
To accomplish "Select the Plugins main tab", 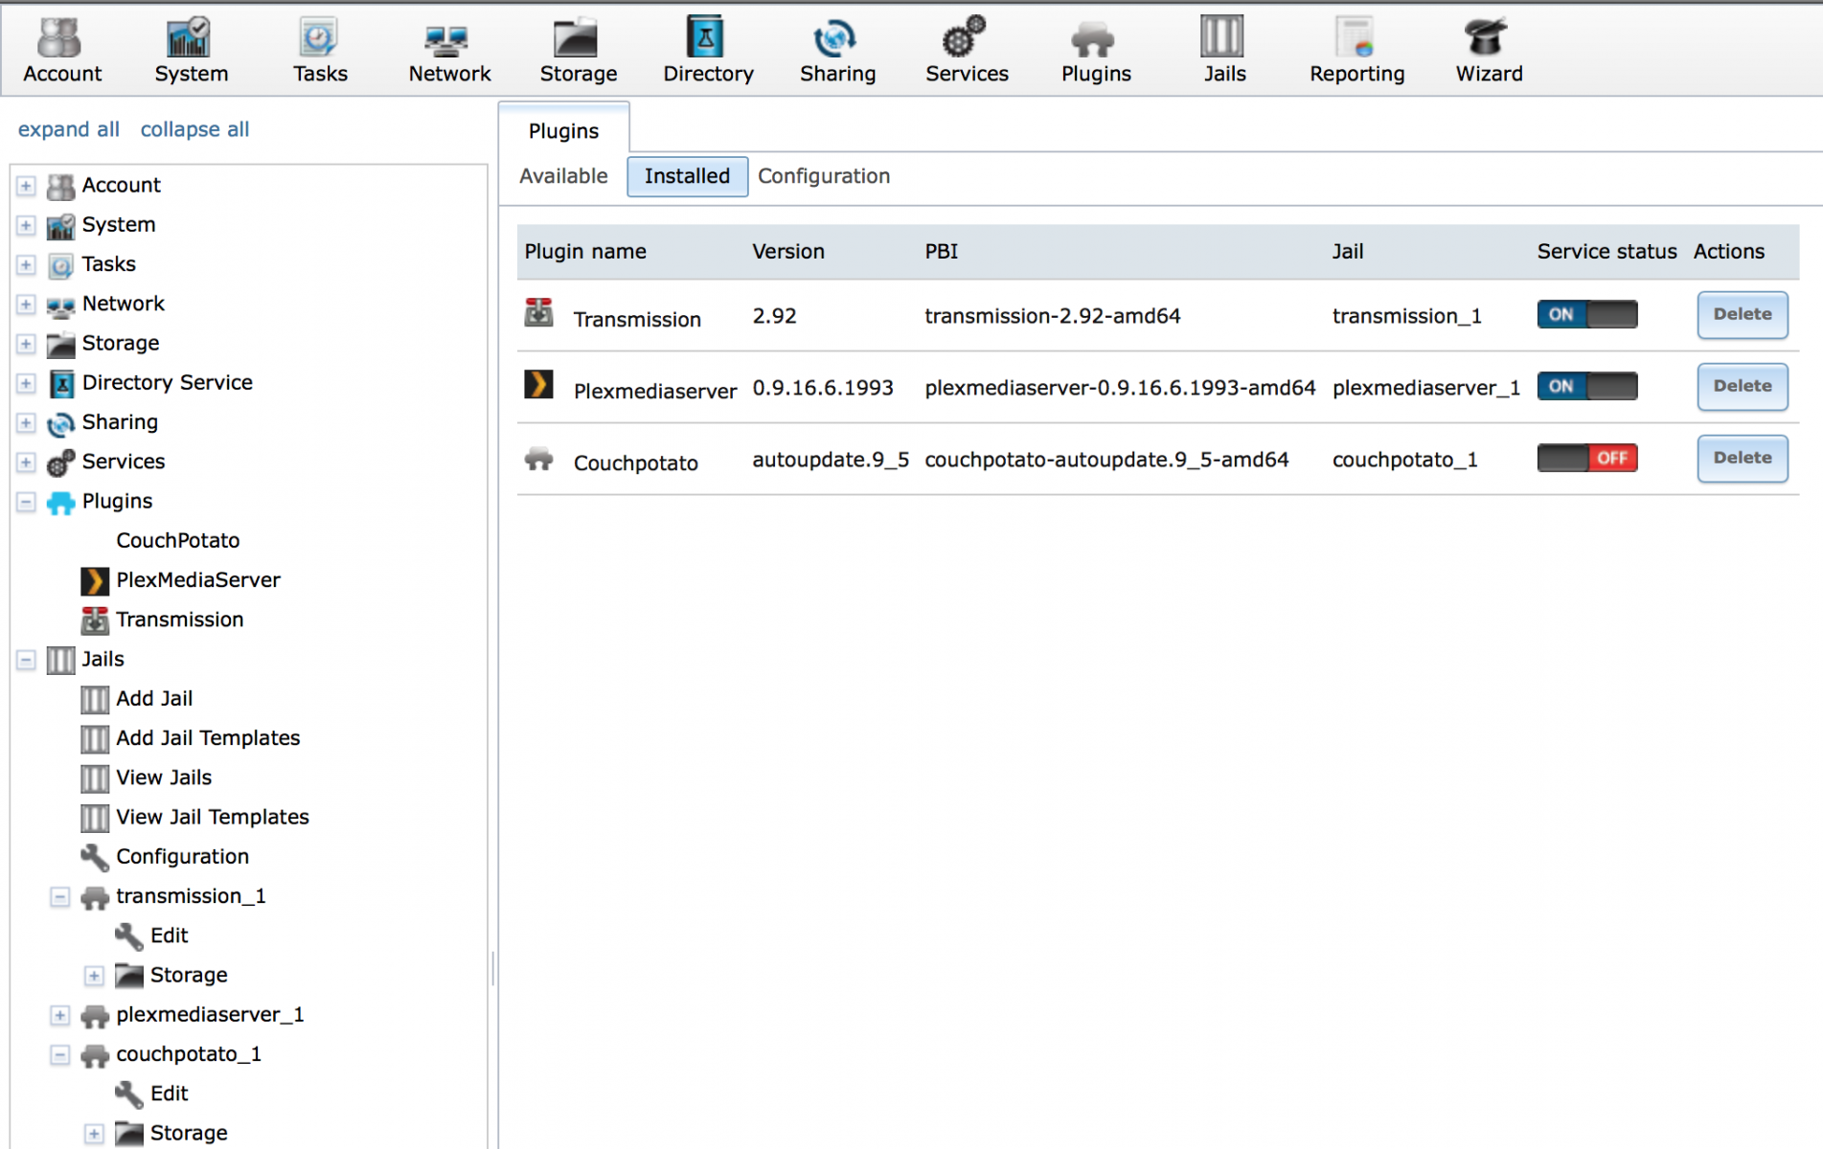I will point(563,130).
